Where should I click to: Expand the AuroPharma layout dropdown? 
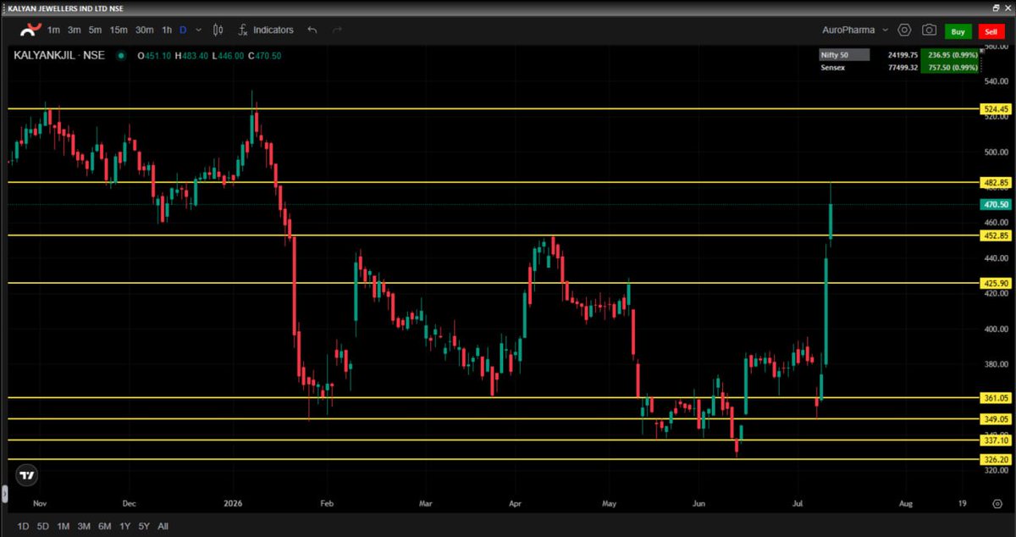[x=853, y=30]
